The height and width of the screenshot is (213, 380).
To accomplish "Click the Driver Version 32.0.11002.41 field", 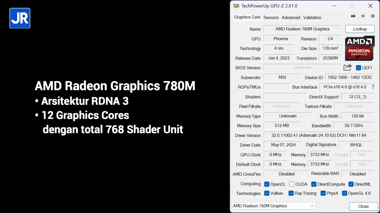I will [319, 135].
